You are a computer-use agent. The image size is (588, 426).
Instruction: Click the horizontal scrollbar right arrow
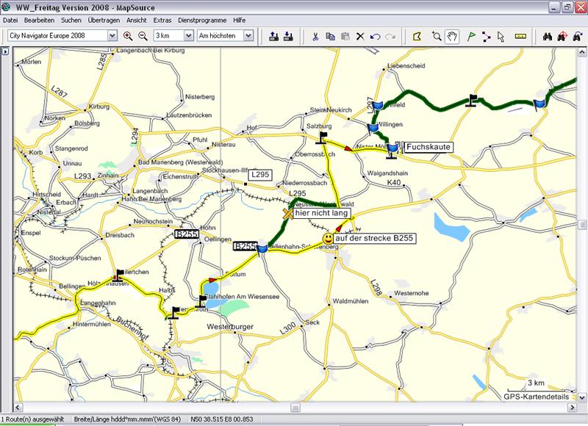tap(572, 407)
